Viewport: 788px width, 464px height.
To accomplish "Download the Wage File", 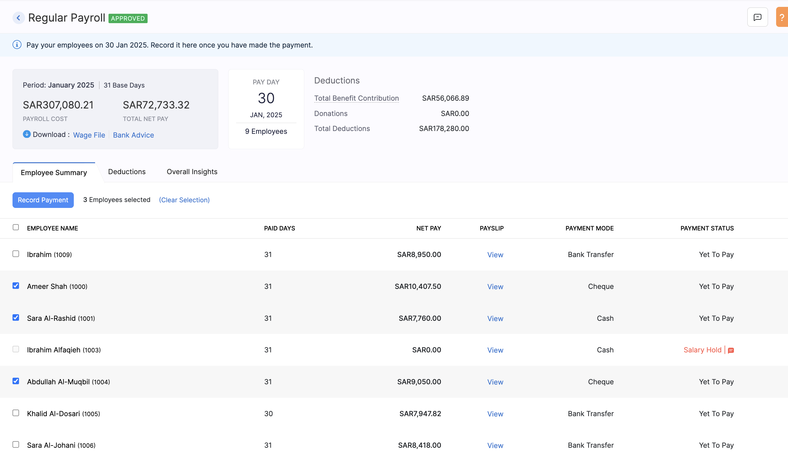I will click(89, 135).
